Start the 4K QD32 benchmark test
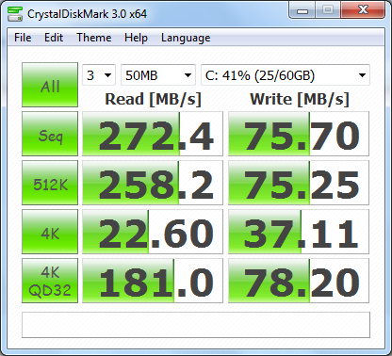Image resolution: width=392 pixels, height=356 pixels. [x=50, y=281]
